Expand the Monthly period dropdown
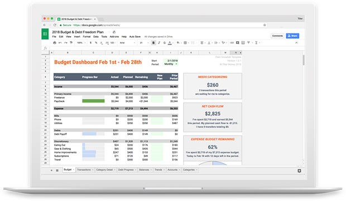 (171, 64)
